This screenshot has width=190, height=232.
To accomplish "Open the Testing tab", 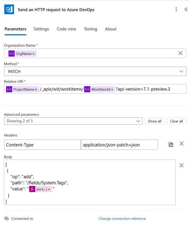I will coord(91,29).
